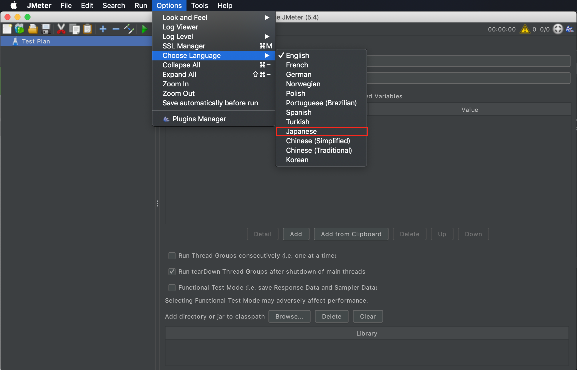Select Test Plan in the tree
Image resolution: width=577 pixels, height=370 pixels.
click(36, 41)
